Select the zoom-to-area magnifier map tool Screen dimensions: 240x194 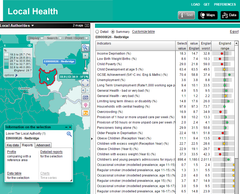pos(85,48)
